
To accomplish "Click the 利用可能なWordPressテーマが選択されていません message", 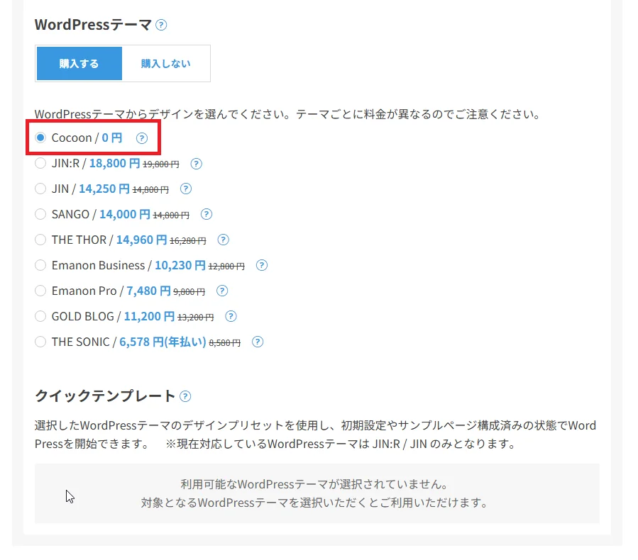I will click(x=314, y=484).
